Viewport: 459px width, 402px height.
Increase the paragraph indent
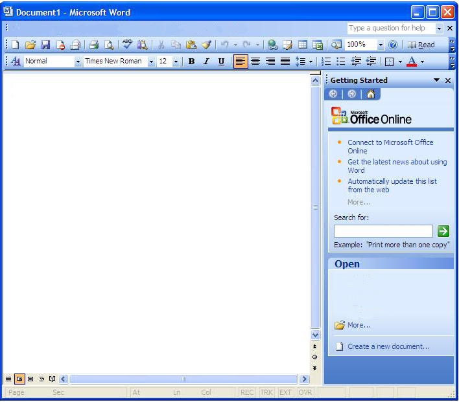371,61
